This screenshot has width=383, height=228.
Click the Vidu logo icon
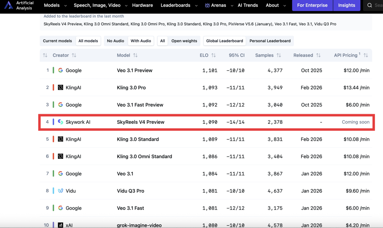click(x=61, y=191)
